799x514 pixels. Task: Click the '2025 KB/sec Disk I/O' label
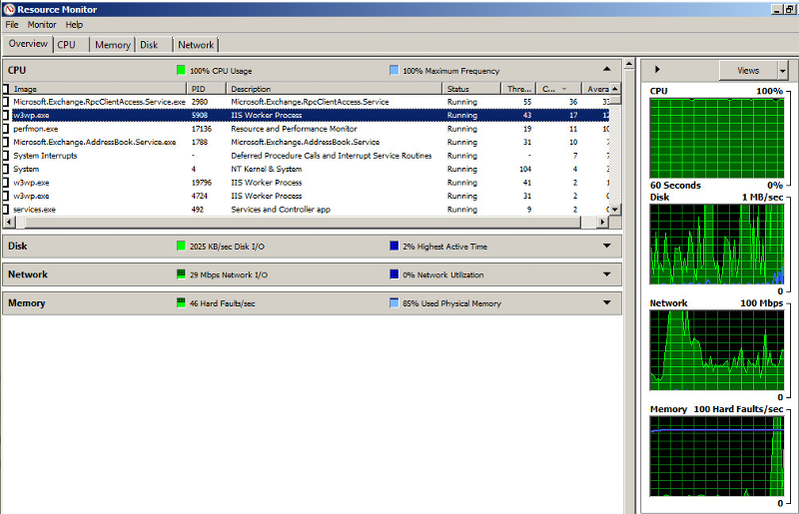227,247
